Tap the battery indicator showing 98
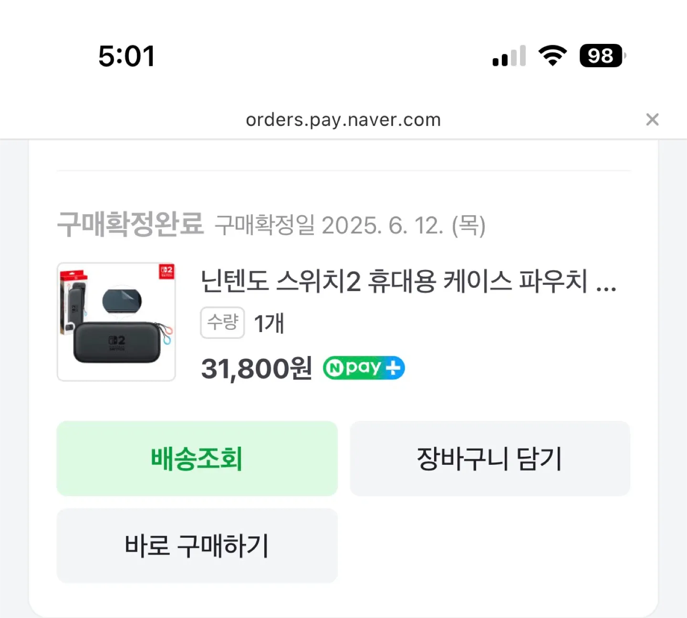687x618 pixels. click(x=602, y=56)
